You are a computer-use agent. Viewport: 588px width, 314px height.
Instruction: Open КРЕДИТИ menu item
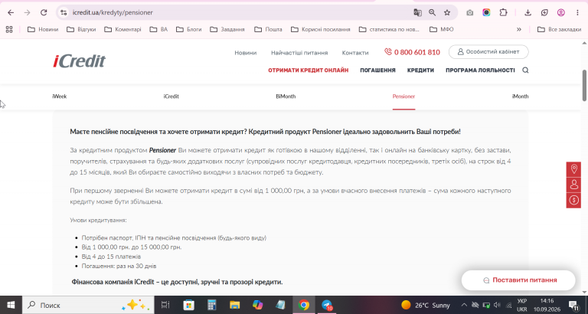pos(420,70)
